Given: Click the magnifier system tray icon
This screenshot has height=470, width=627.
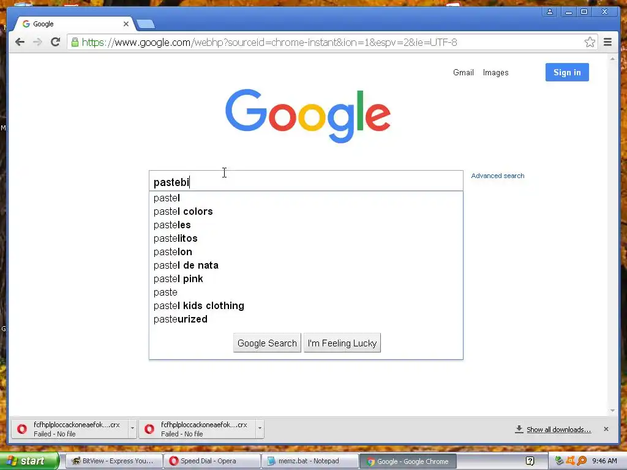Looking at the screenshot, I should [582, 461].
